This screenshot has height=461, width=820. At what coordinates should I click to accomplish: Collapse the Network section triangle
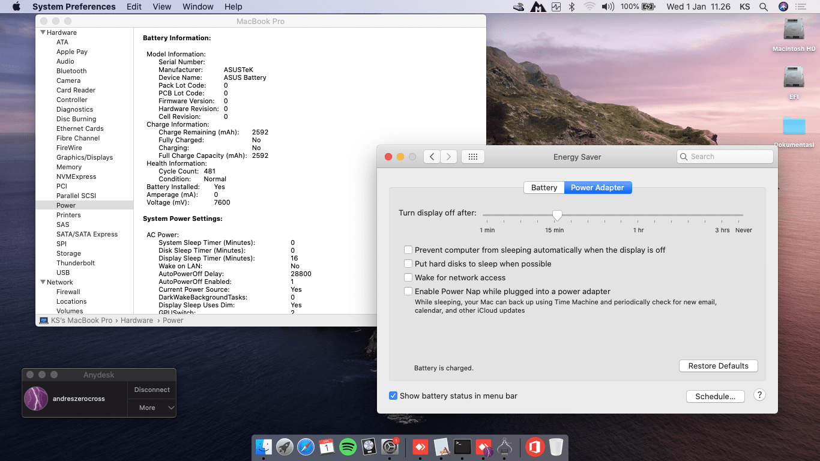pos(43,282)
